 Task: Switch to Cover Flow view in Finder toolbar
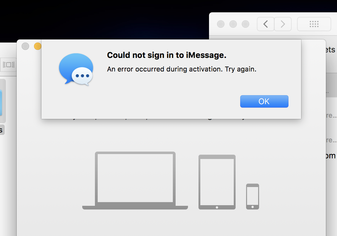pos(8,64)
